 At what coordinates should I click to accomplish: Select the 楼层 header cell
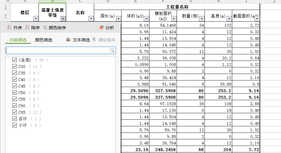[25, 13]
